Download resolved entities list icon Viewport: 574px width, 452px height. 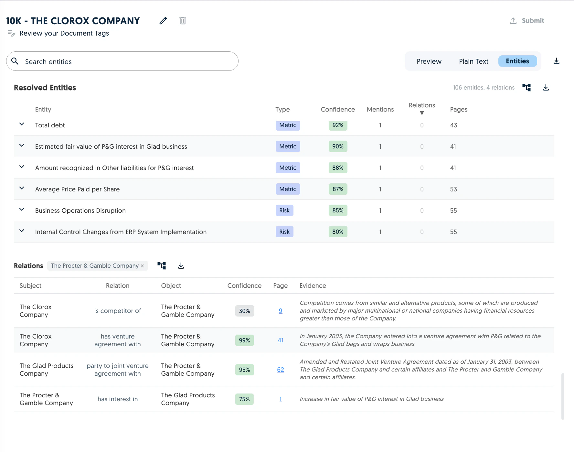[546, 88]
